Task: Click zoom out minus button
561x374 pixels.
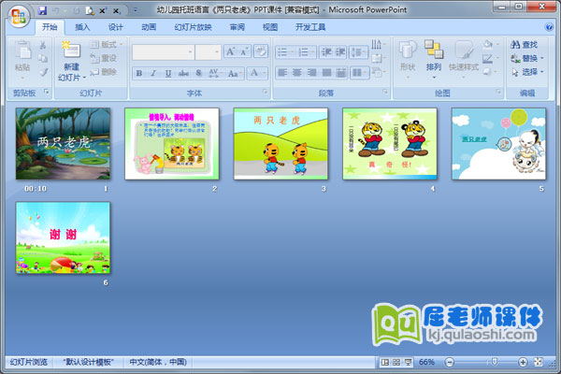Action: [x=450, y=362]
